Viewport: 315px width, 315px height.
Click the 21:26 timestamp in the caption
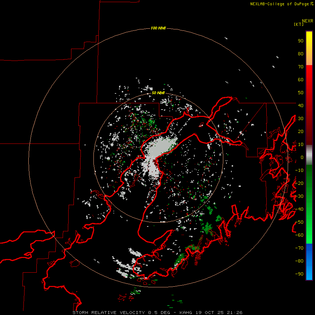[234, 313]
